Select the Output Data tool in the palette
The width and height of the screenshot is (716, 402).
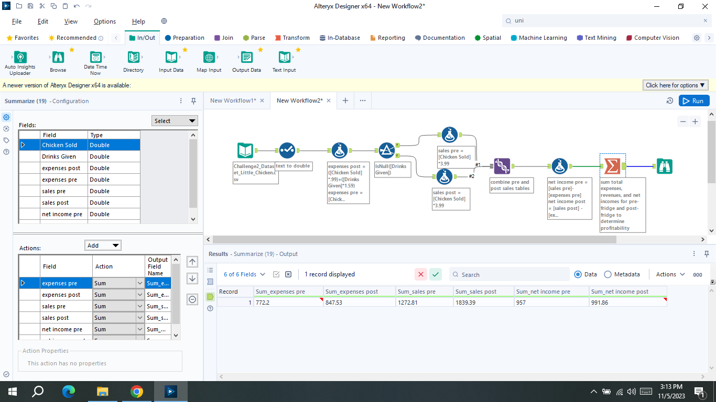coord(246,62)
